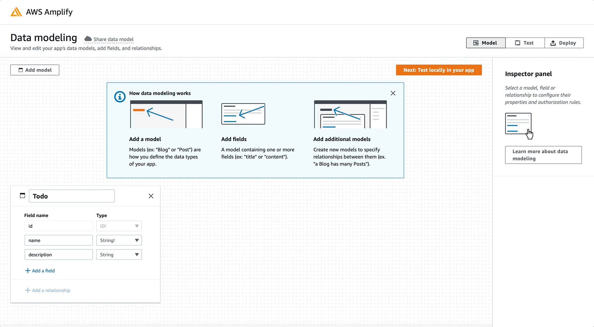Click the Add a model heading text

coord(145,139)
